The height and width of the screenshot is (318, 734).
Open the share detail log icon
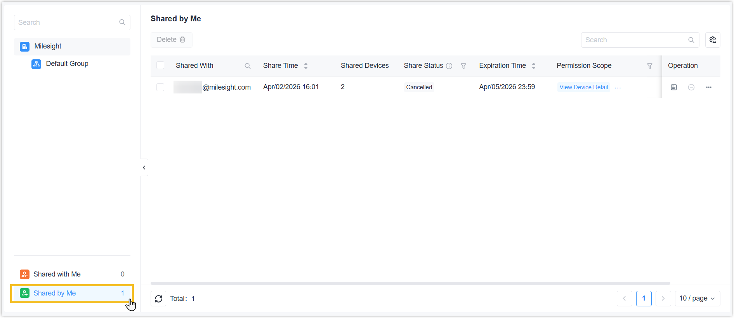(x=673, y=87)
